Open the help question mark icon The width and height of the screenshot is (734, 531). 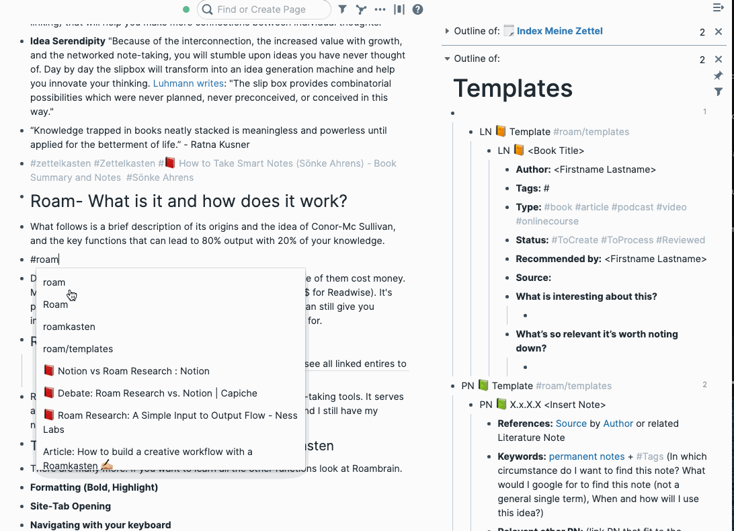coord(417,9)
